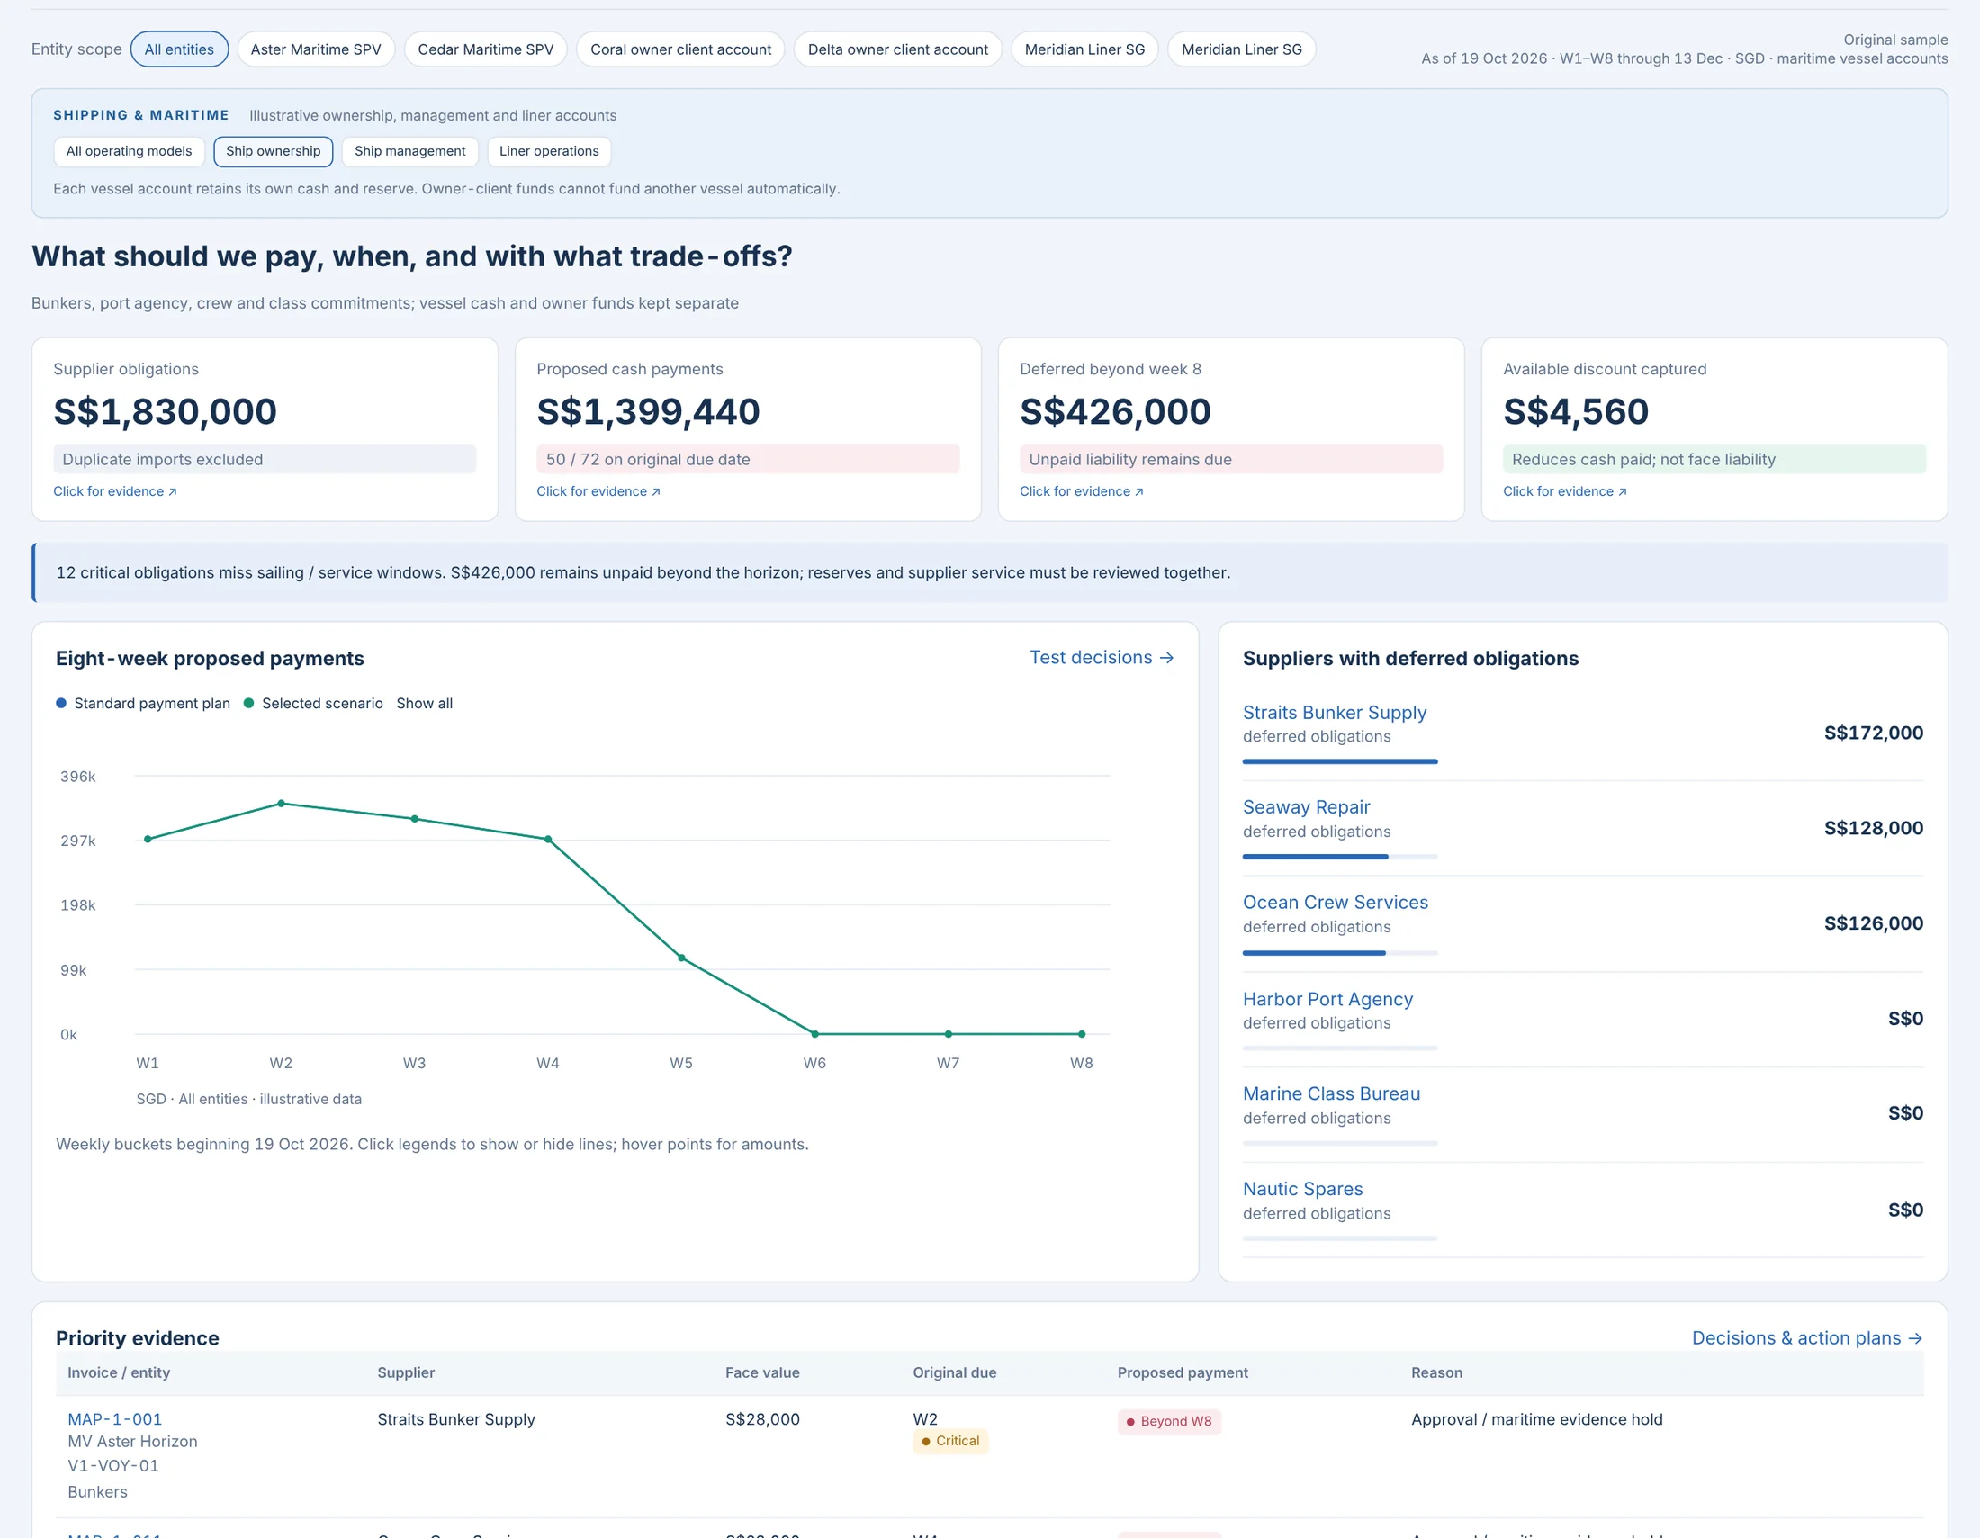
Task: Open evidence for Deferred beyond week 8
Action: click(1082, 491)
